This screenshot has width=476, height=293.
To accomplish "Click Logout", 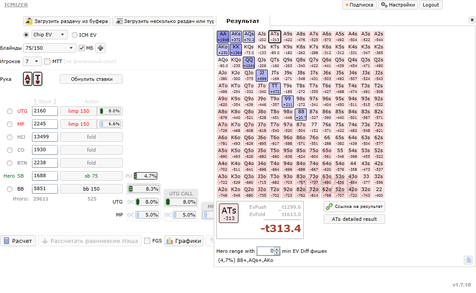I will coord(431,5).
